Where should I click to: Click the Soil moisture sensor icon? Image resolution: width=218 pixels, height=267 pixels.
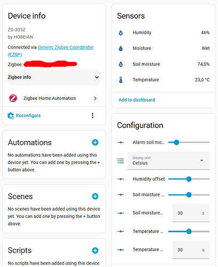pos(121,64)
